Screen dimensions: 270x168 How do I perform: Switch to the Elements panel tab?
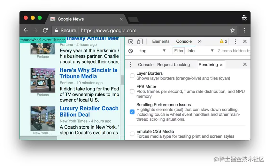click(161, 42)
